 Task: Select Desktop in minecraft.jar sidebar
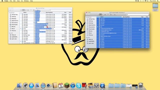coord(14,18)
